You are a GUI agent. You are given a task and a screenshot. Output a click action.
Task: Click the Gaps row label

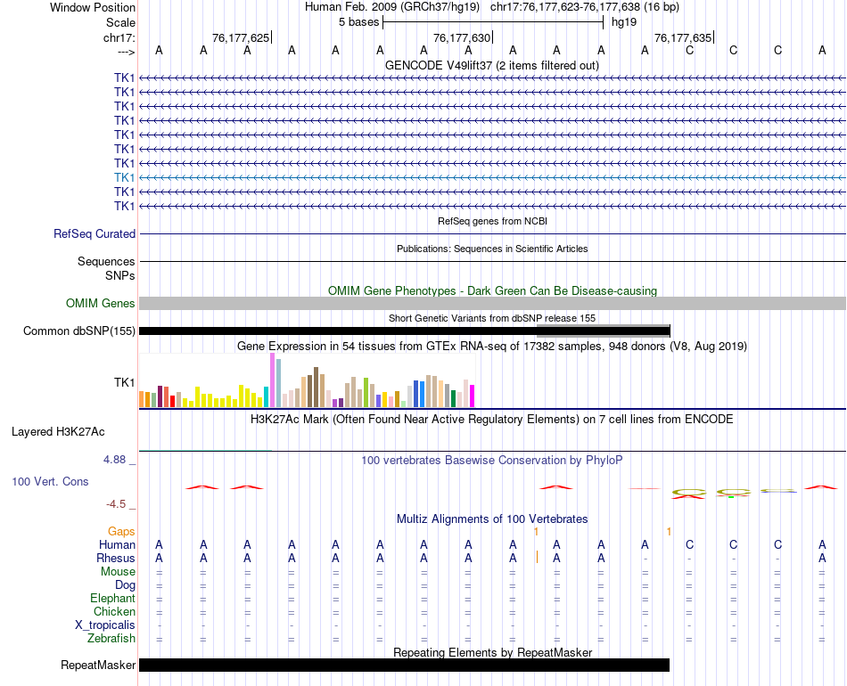(x=121, y=532)
